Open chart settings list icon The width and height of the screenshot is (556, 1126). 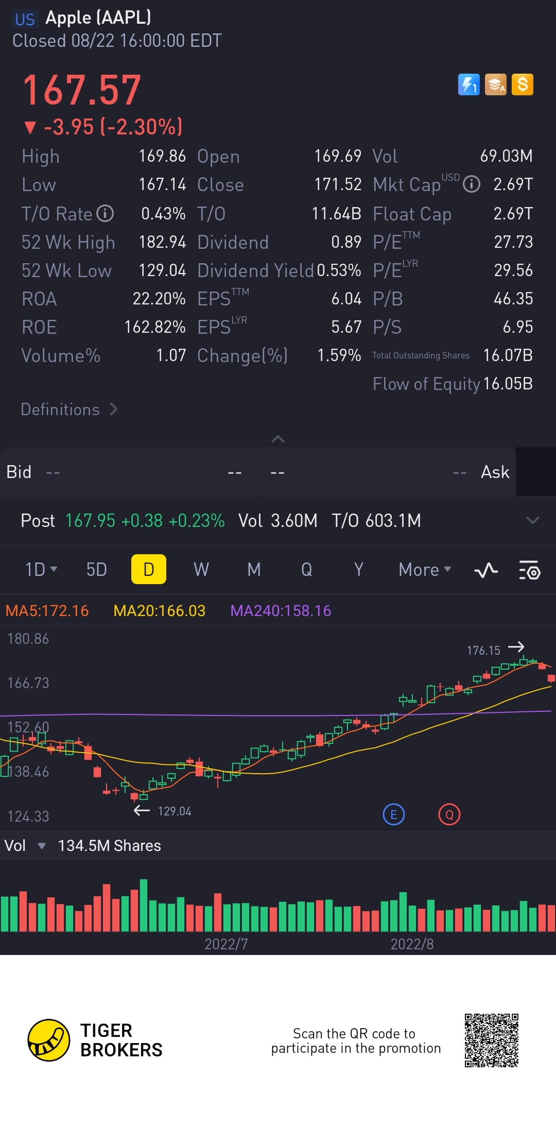[529, 570]
